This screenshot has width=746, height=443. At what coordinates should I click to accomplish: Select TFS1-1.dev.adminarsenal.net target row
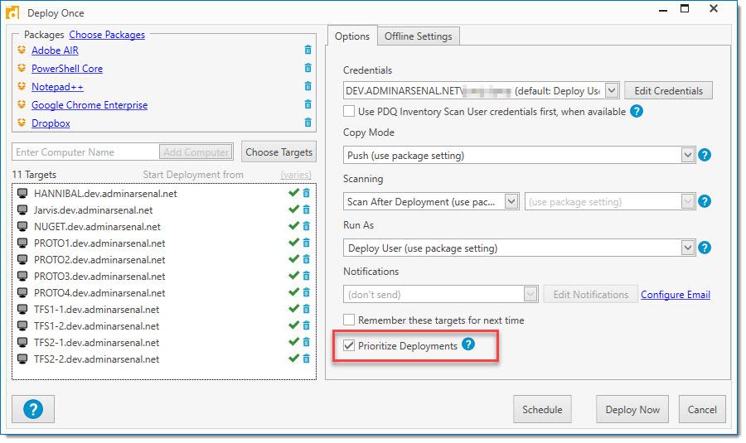click(x=164, y=309)
